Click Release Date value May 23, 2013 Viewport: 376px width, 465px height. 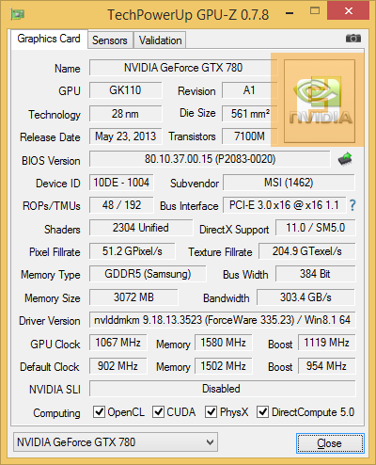point(125,136)
